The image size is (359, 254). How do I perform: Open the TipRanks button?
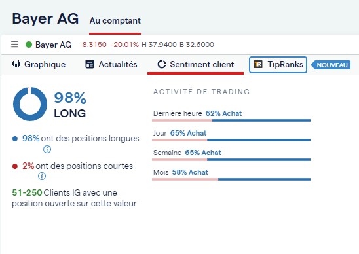(x=278, y=65)
